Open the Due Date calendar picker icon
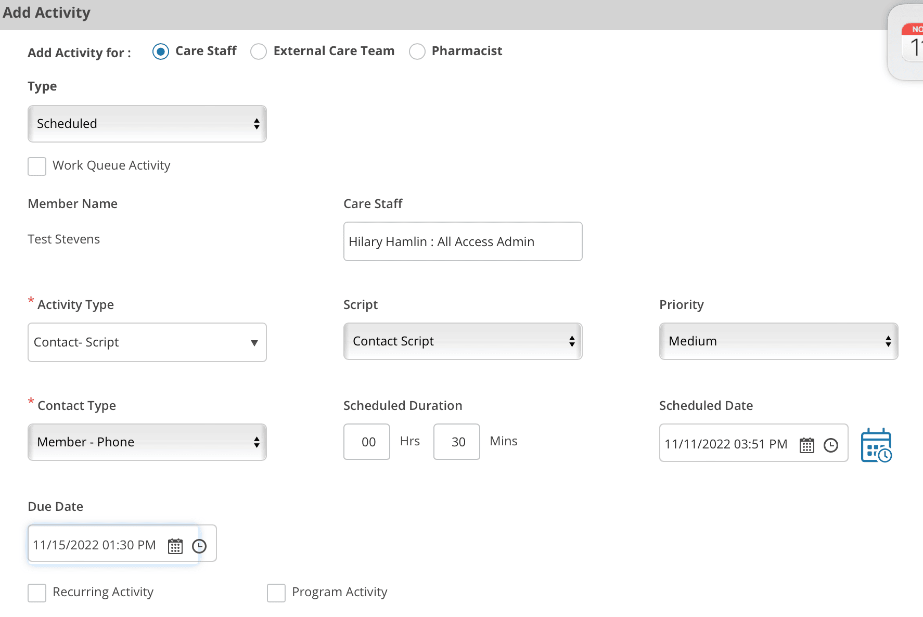This screenshot has width=923, height=617. point(175,546)
